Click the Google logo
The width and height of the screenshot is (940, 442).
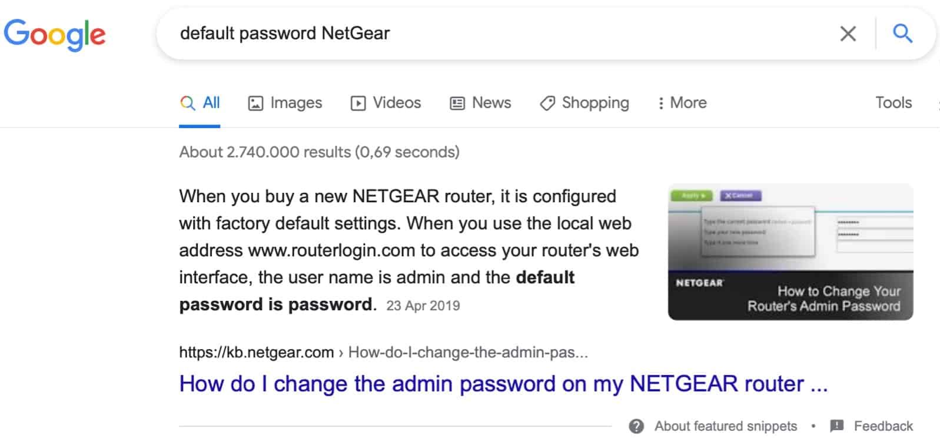click(x=55, y=34)
